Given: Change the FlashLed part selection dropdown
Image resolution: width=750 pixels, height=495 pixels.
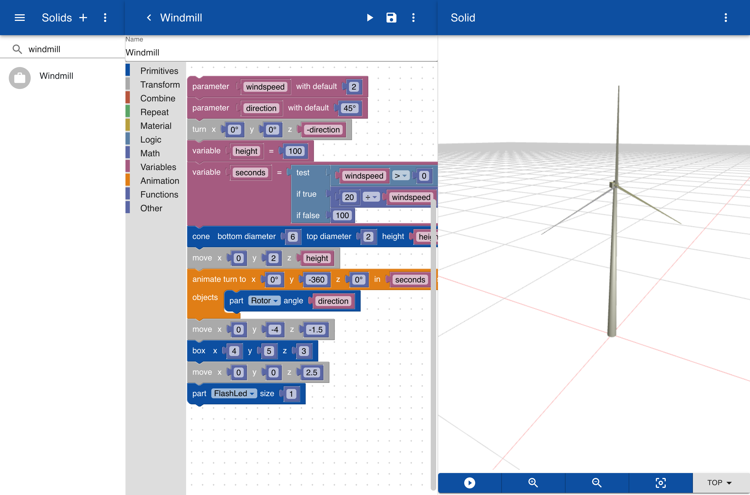Looking at the screenshot, I should pyautogui.click(x=234, y=394).
